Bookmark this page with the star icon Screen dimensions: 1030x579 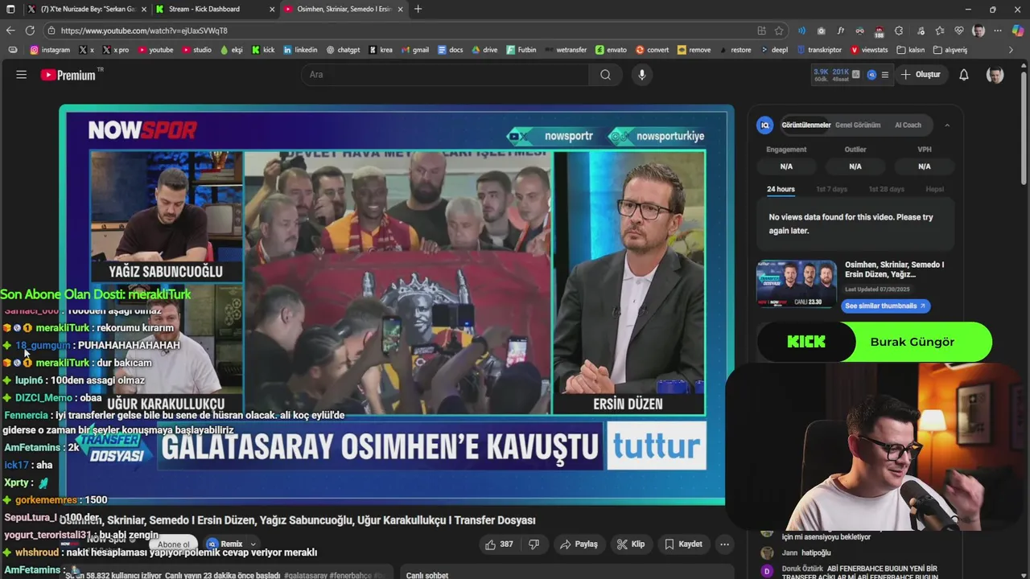pyautogui.click(x=778, y=31)
